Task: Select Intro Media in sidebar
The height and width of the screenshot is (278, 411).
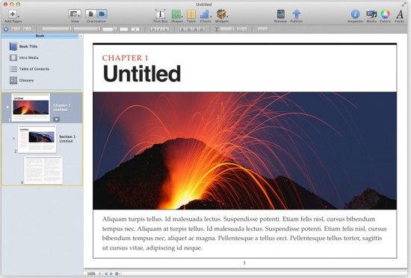Action: tap(24, 57)
